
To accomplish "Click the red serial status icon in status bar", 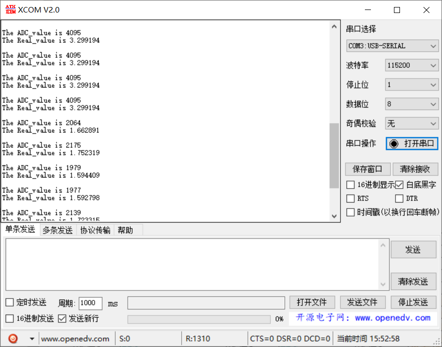I will pos(12,338).
